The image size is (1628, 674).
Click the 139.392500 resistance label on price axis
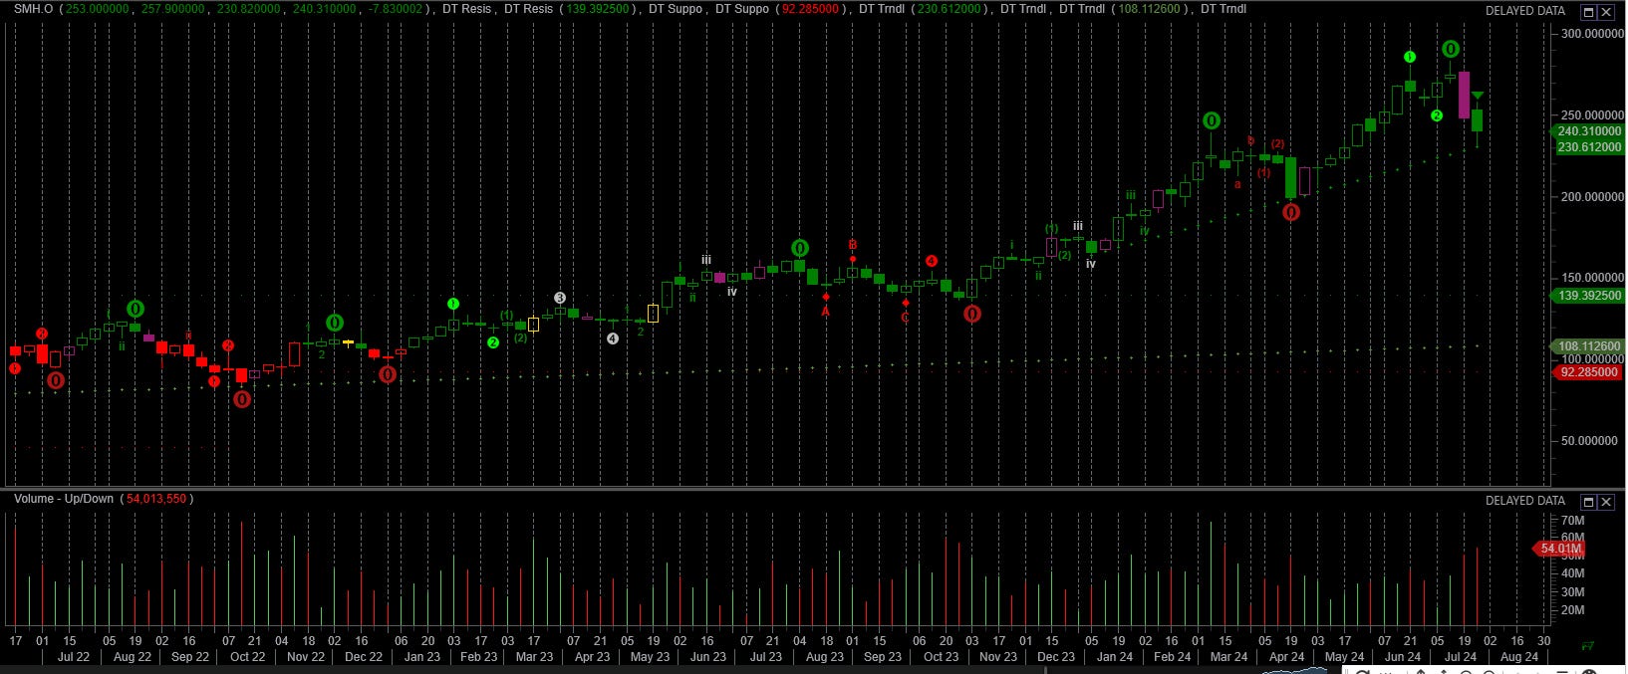[x=1589, y=296]
